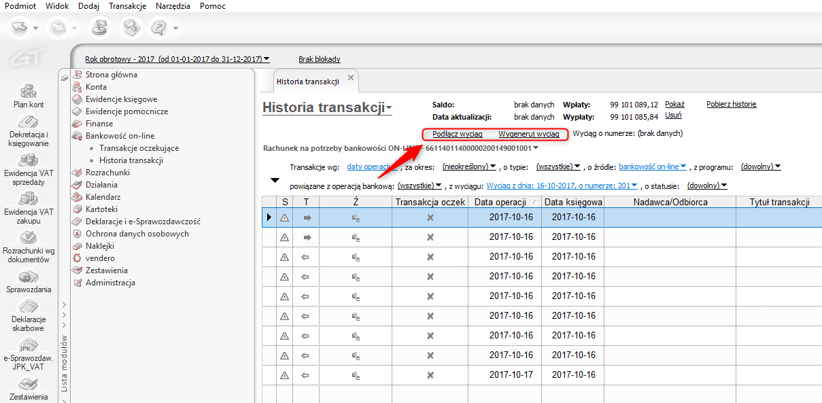Close the Historia transakcji tab
822x403 pixels.
(351, 77)
